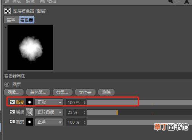The height and width of the screenshot is (140, 192).
Task: Open blend mode dropdown of top 渐变 layer
Action: 49,102
